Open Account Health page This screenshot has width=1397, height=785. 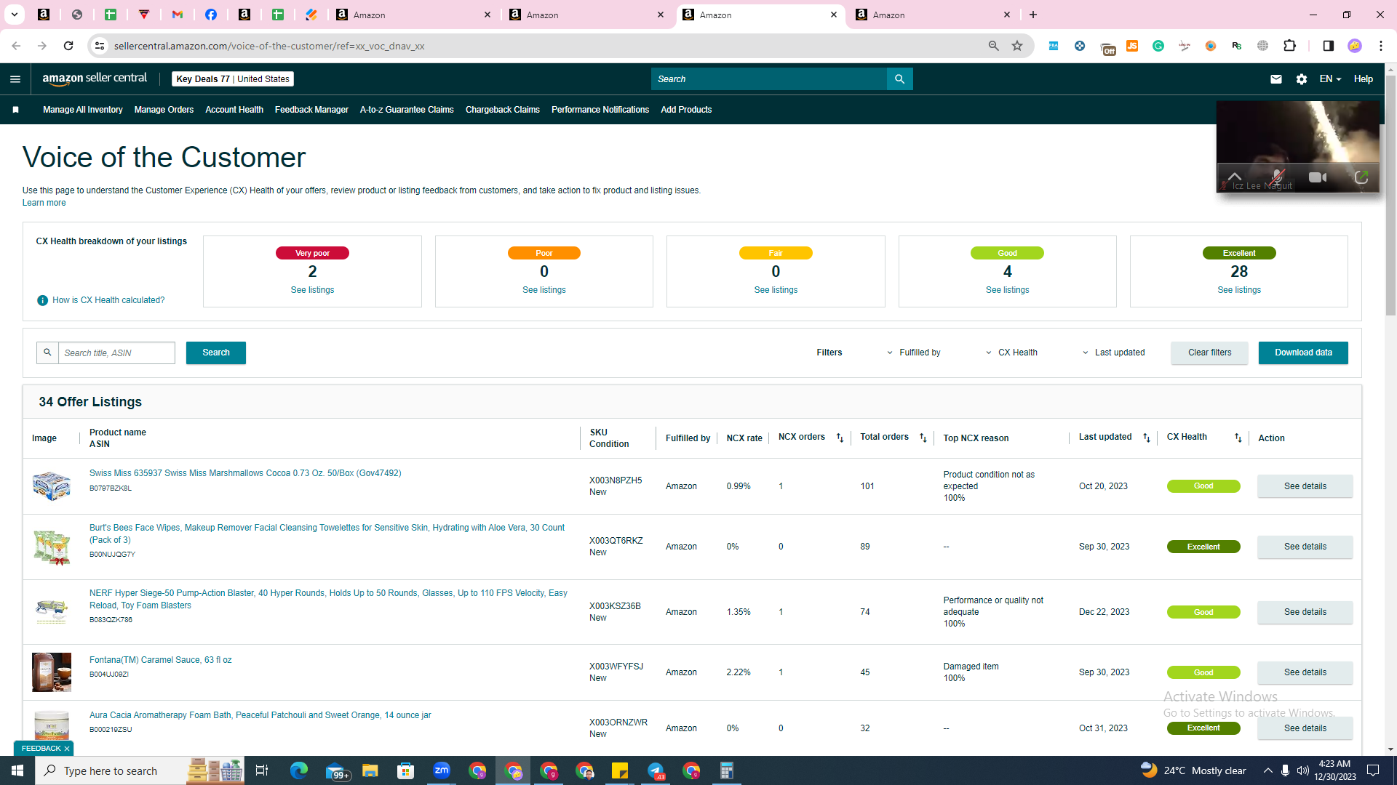[x=234, y=110]
